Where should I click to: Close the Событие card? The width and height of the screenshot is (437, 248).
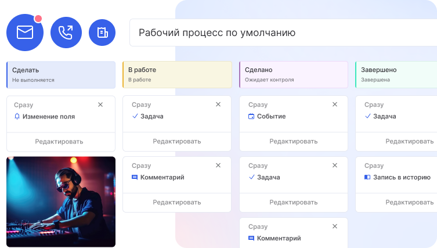[334, 105]
